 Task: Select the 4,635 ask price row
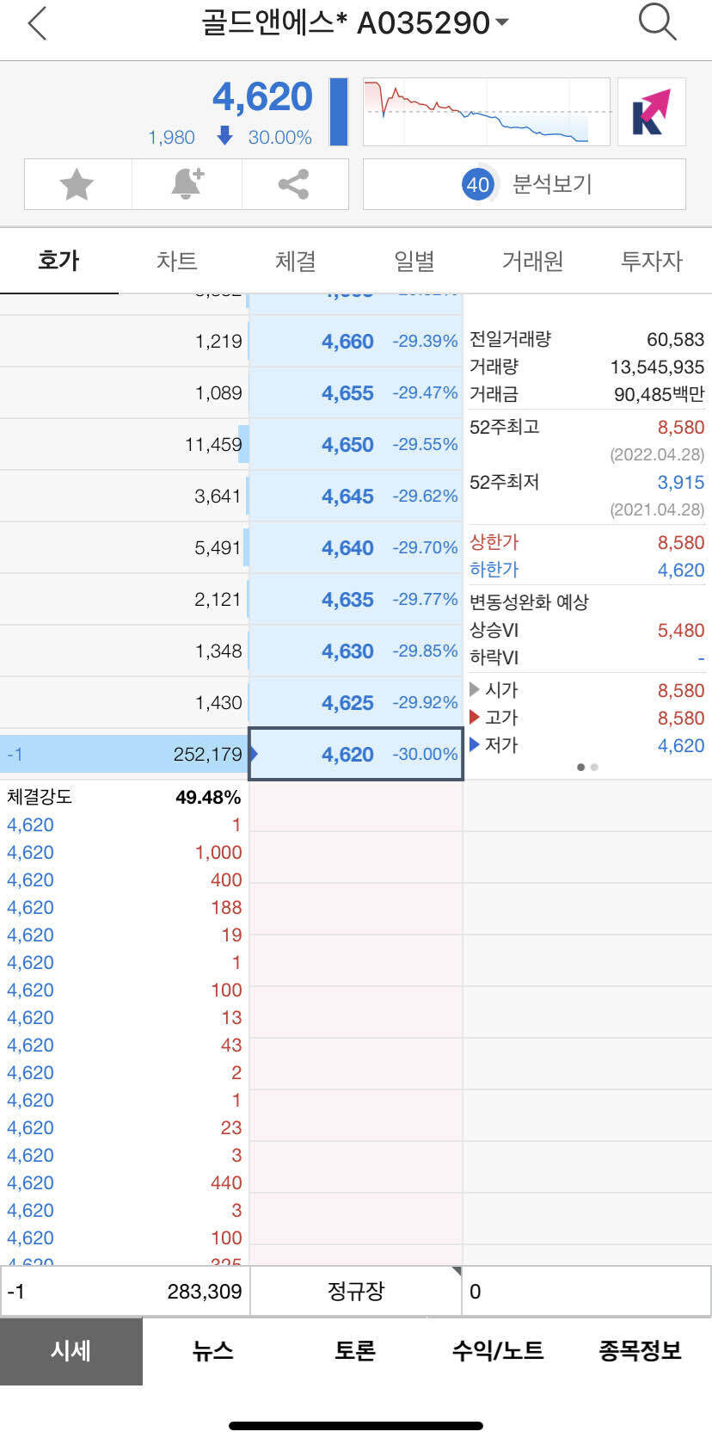tap(355, 600)
